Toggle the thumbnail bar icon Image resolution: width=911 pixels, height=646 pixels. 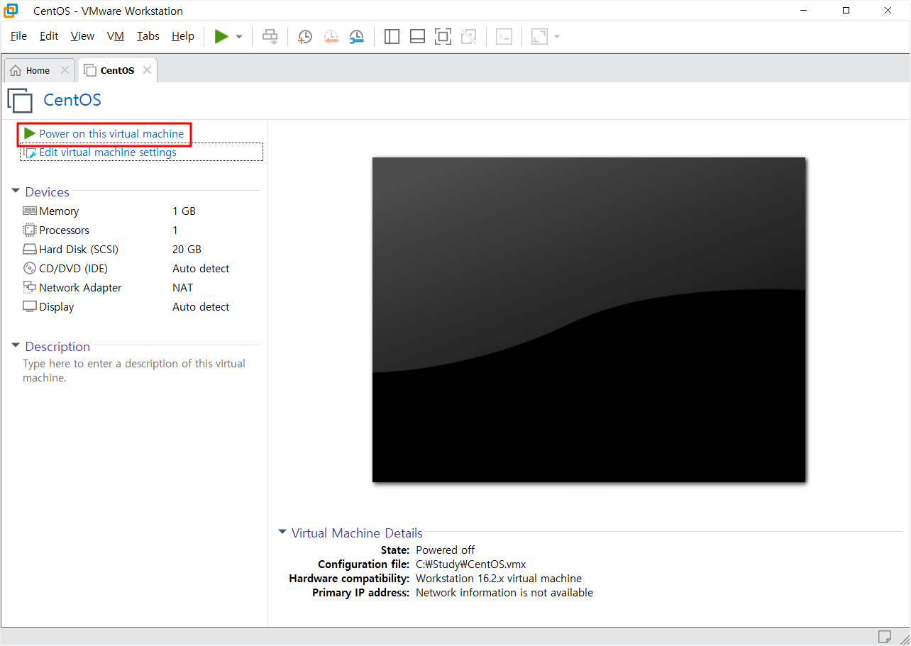[417, 36]
